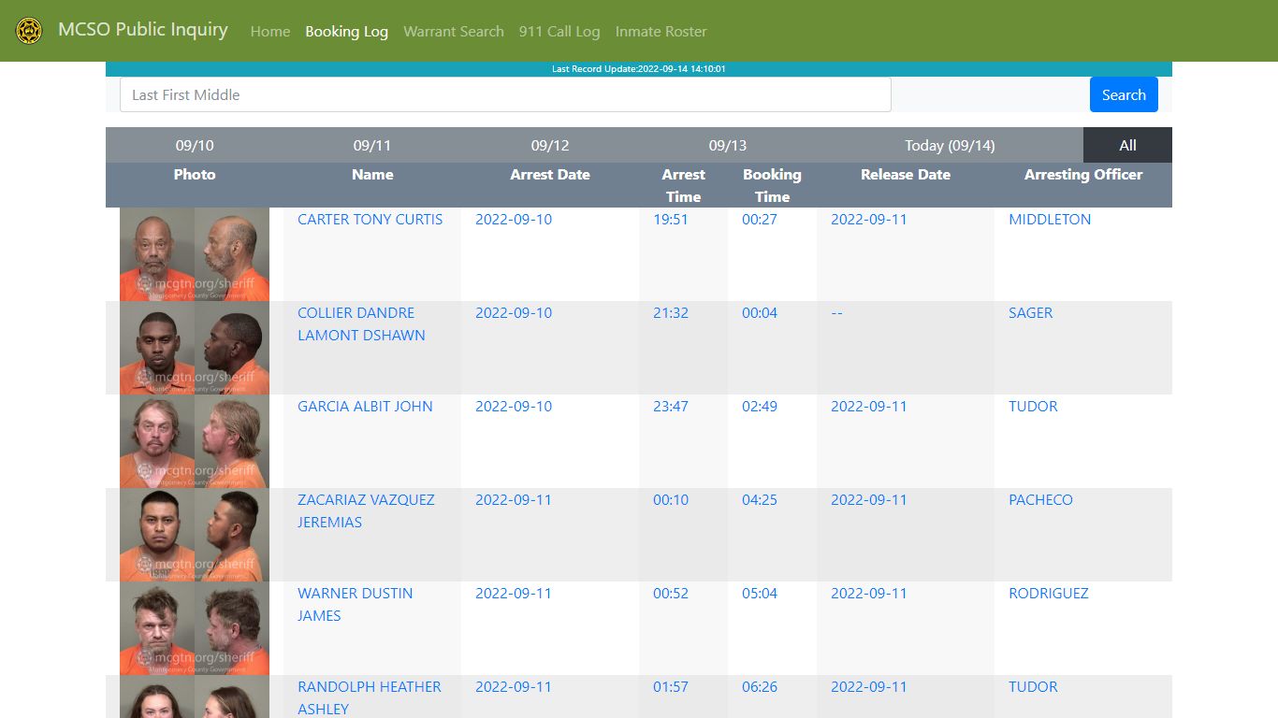Open Randolph Heather Ashley mugshot photo
The image size is (1278, 718).
coord(195,696)
